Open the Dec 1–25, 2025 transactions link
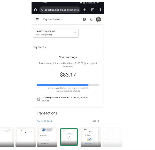This screenshot has width=155, height=150. tap(44, 121)
